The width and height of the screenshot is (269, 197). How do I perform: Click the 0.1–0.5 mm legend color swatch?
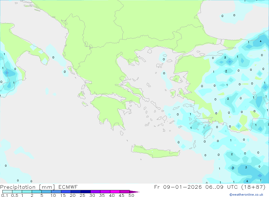[x=7, y=192]
